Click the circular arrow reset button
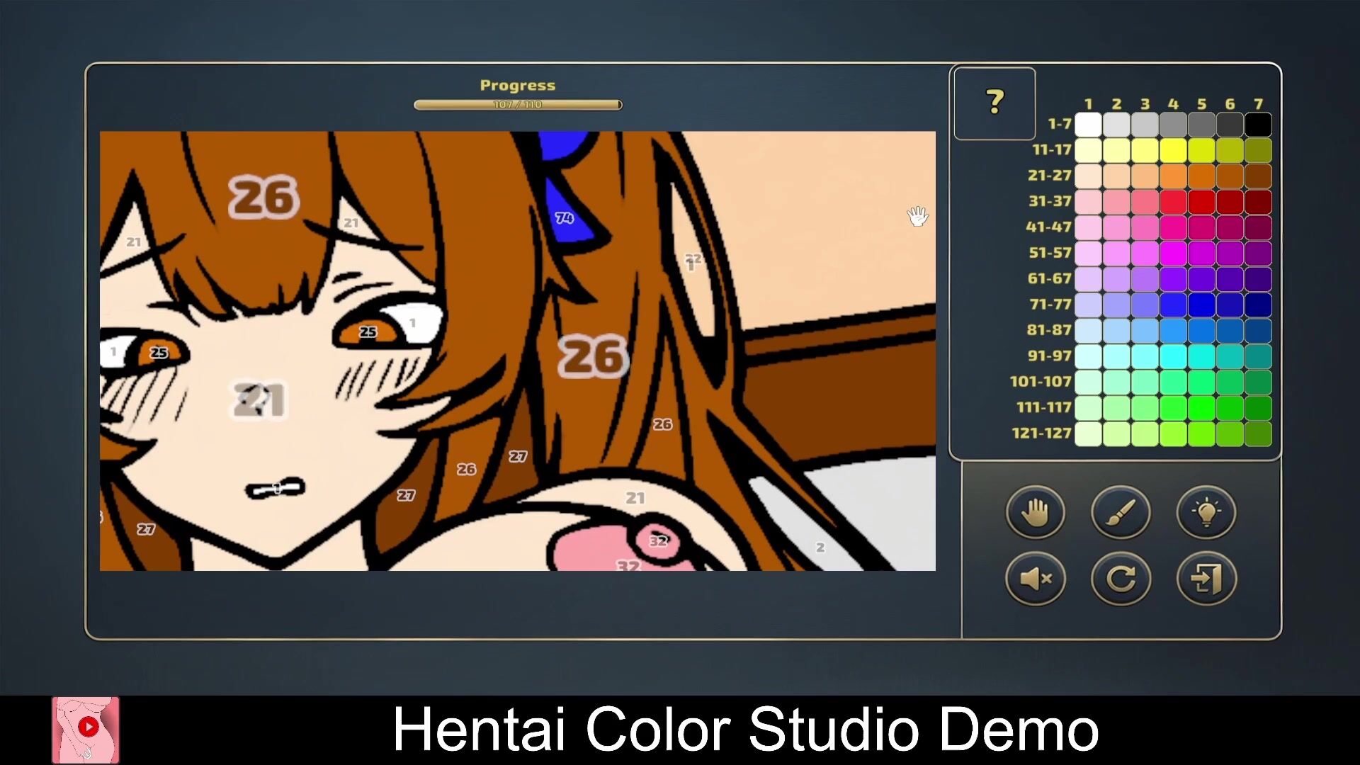Screen dimensions: 1360x765 coord(1121,579)
